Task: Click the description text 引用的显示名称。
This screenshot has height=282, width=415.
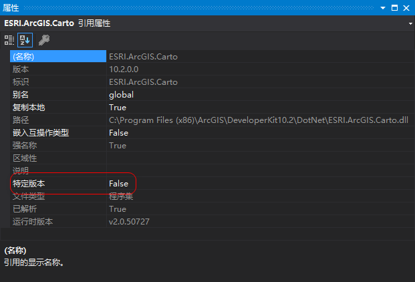Action: point(34,263)
